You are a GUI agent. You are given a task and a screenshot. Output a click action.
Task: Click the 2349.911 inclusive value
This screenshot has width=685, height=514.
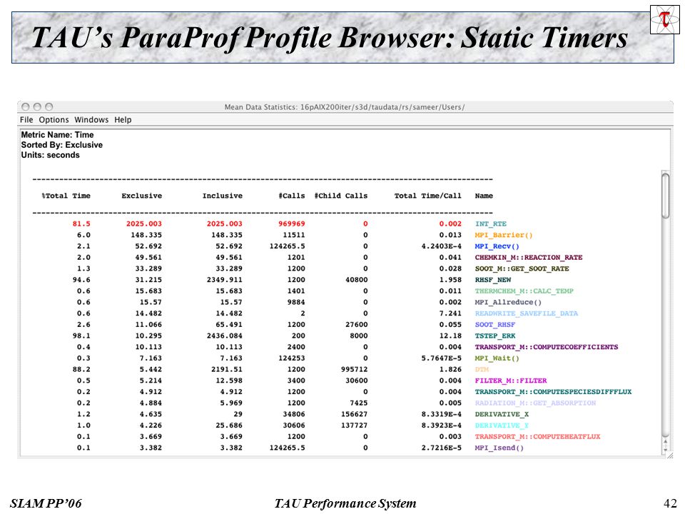pyautogui.click(x=225, y=280)
